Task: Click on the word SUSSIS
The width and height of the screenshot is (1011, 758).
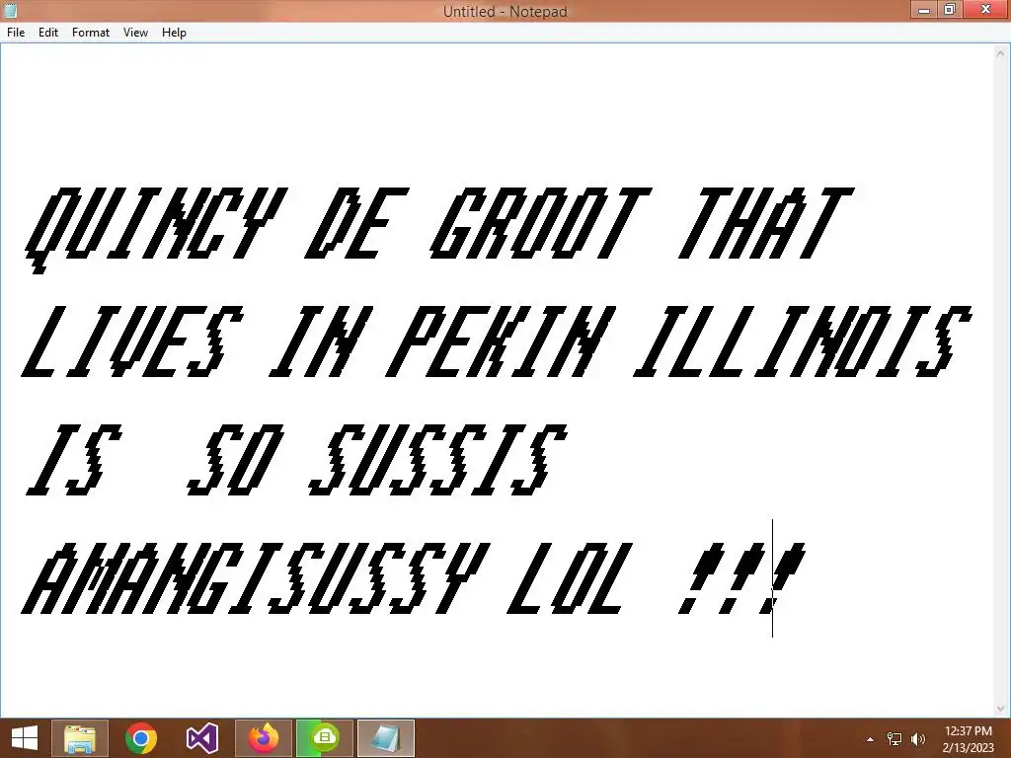Action: pyautogui.click(x=437, y=460)
